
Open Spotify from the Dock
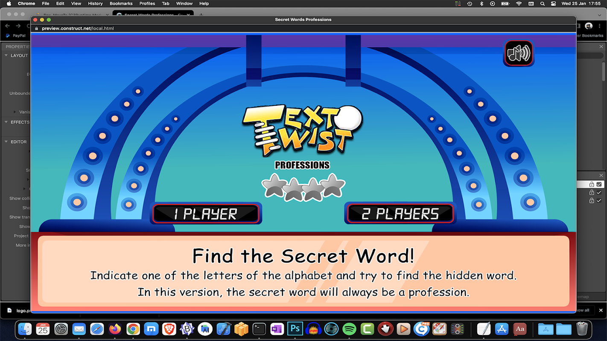pos(350,329)
